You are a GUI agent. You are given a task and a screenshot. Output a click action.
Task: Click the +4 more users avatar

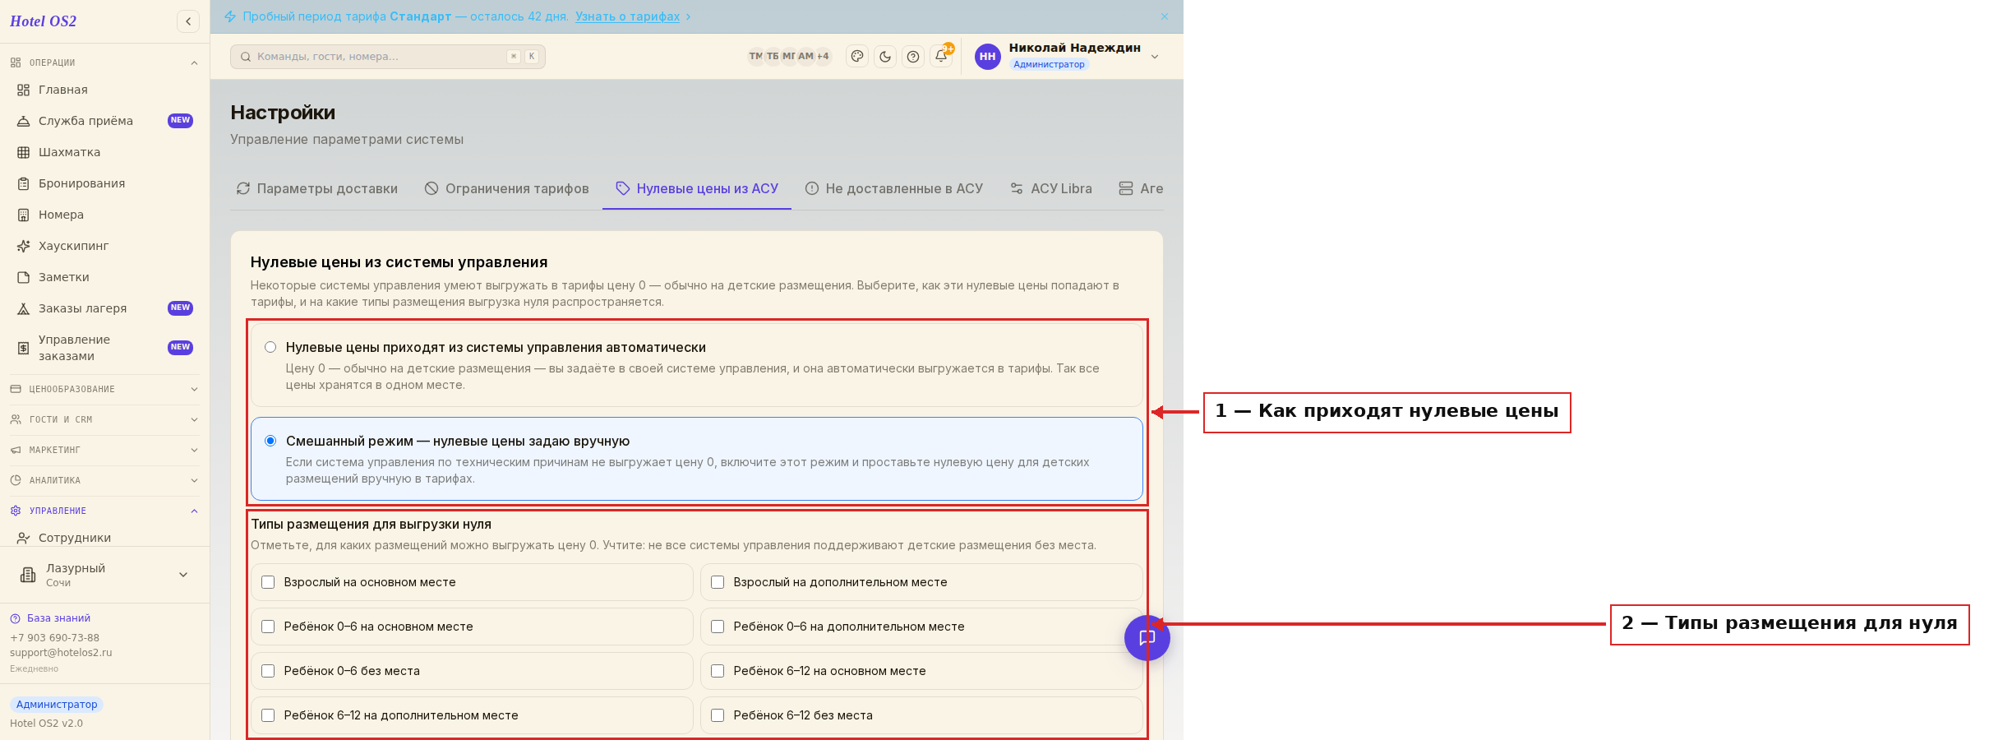click(823, 57)
